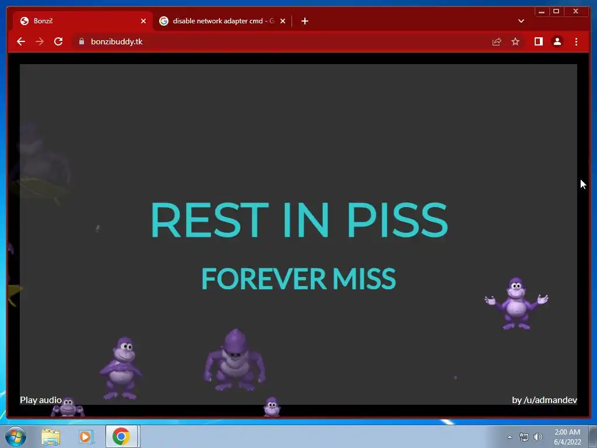Click the Bonzi next to Play audio
This screenshot has width=597, height=448.
coord(68,407)
